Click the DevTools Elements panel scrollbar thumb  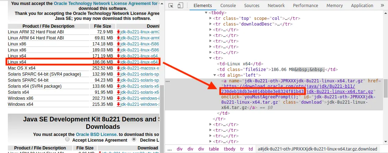tap(386, 88)
